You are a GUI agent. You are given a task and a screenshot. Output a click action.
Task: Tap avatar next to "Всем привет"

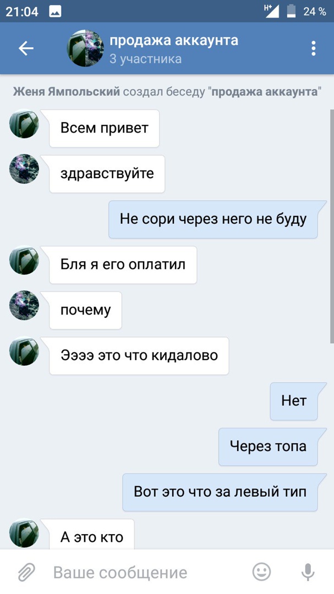[x=24, y=124]
